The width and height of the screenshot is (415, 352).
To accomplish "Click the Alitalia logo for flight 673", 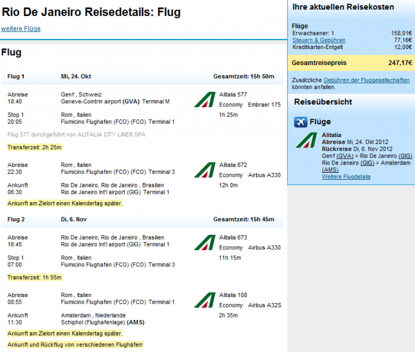I will (x=205, y=242).
